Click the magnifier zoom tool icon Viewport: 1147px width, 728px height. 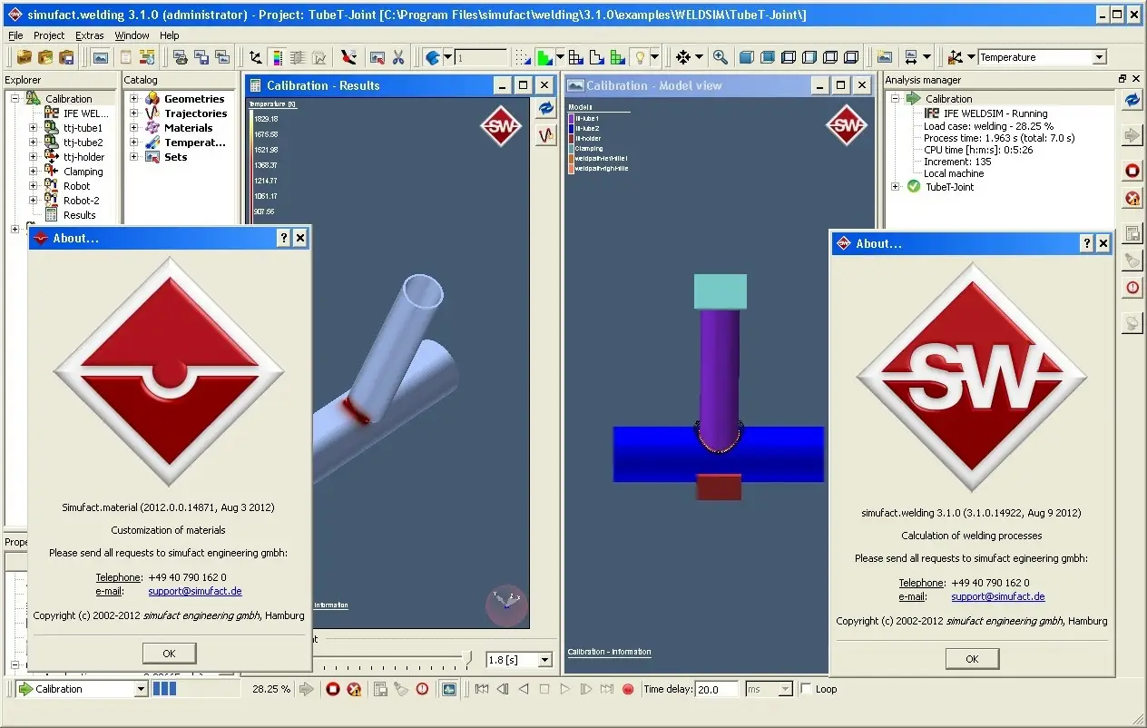tap(720, 57)
